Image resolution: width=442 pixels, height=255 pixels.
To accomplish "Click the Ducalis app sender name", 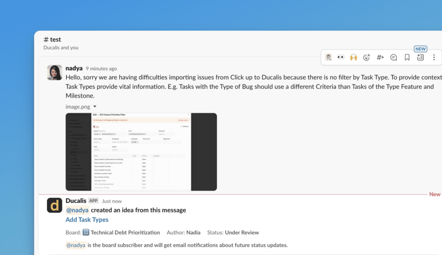I will [x=76, y=201].
